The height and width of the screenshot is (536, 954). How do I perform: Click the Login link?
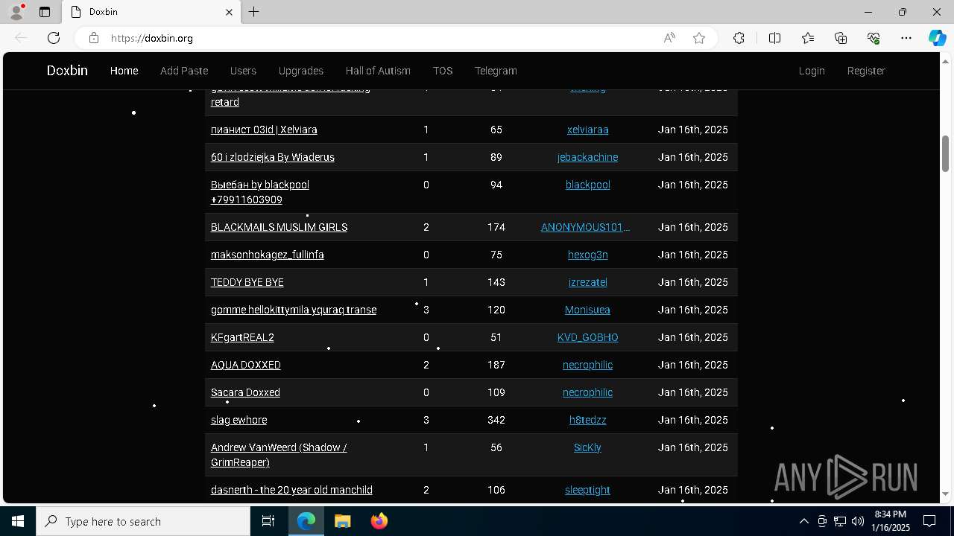tap(812, 71)
